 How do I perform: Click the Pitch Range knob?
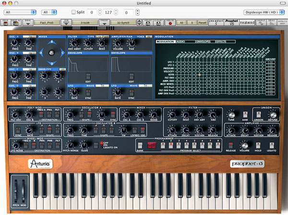[71, 146]
